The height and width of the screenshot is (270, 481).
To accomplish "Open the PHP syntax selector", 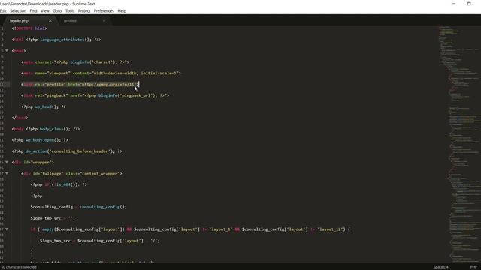I will (473, 267).
